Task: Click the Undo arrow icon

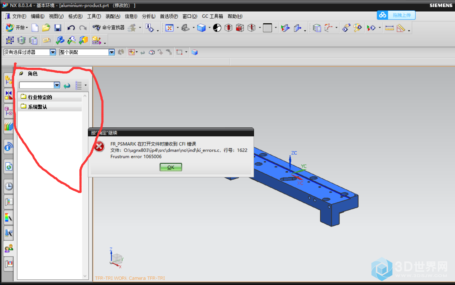Action: click(x=71, y=28)
